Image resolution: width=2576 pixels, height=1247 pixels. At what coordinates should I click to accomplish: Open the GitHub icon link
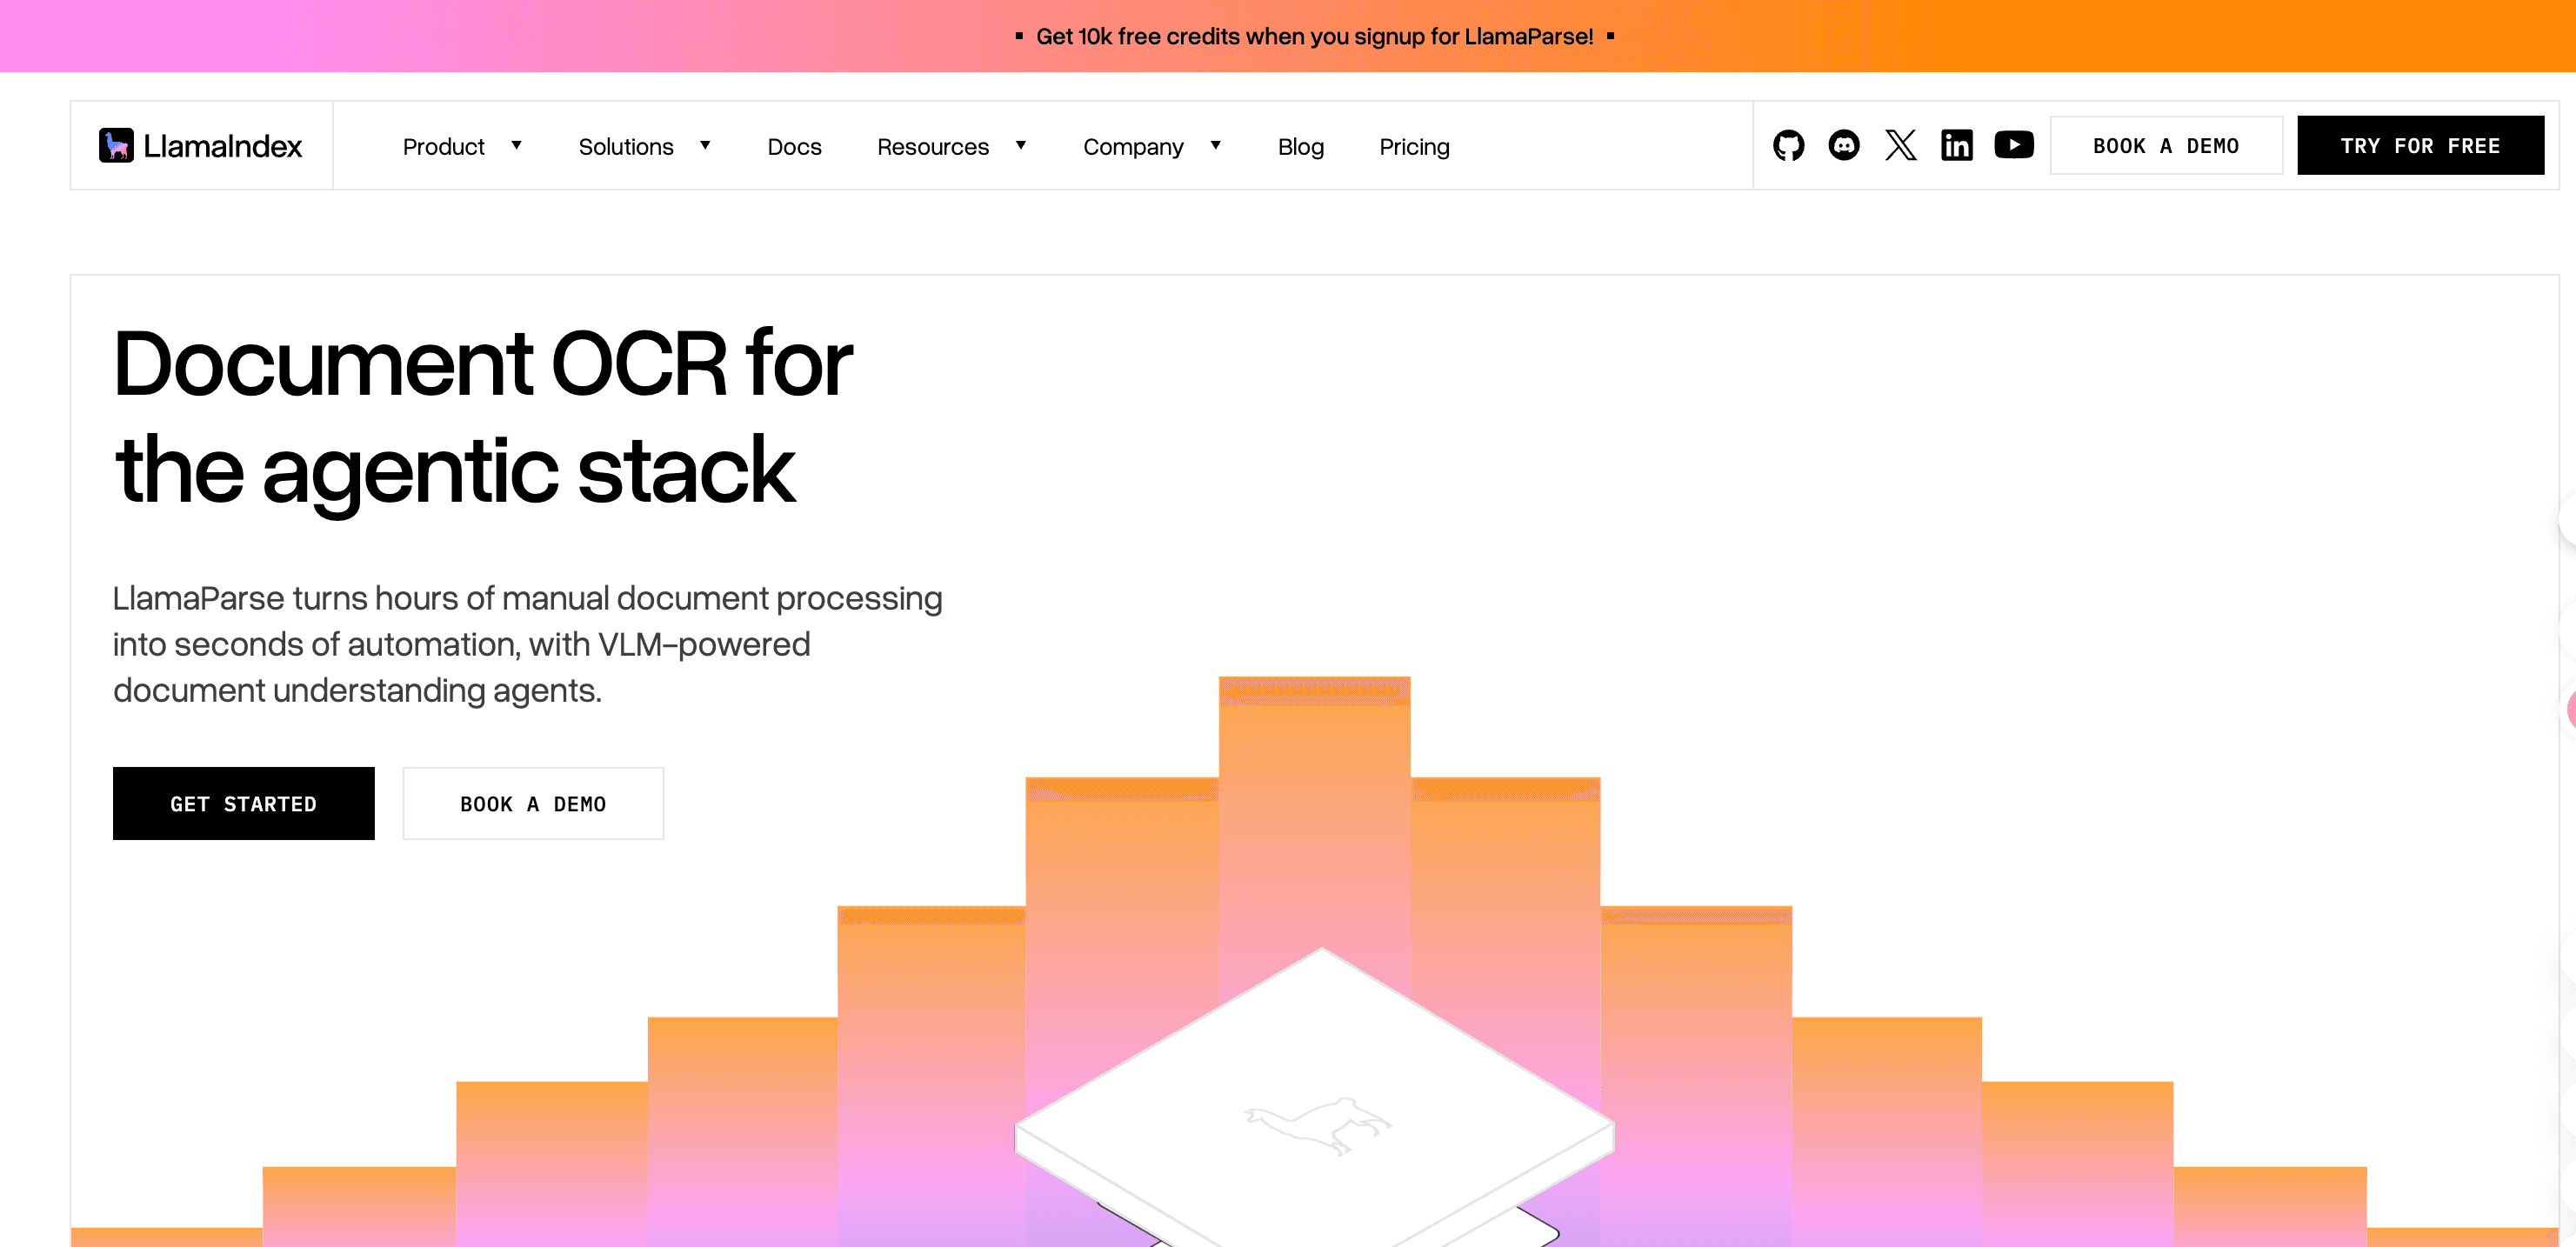point(1788,146)
